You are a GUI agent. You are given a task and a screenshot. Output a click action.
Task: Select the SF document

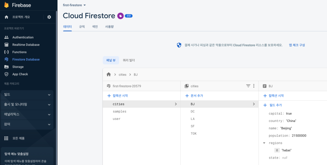(219, 126)
